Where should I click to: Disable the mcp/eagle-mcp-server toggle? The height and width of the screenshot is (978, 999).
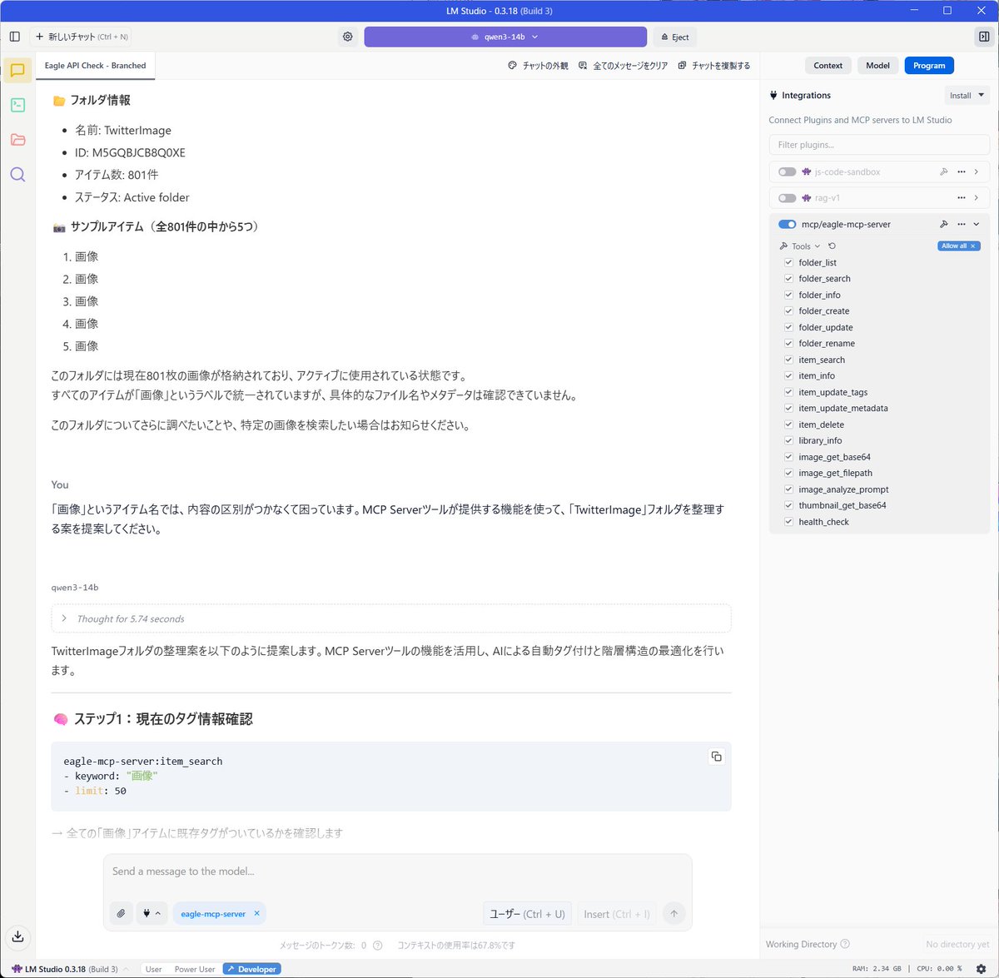tap(787, 224)
